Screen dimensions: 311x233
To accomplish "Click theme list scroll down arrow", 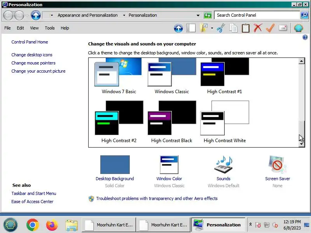I will coord(302,144).
